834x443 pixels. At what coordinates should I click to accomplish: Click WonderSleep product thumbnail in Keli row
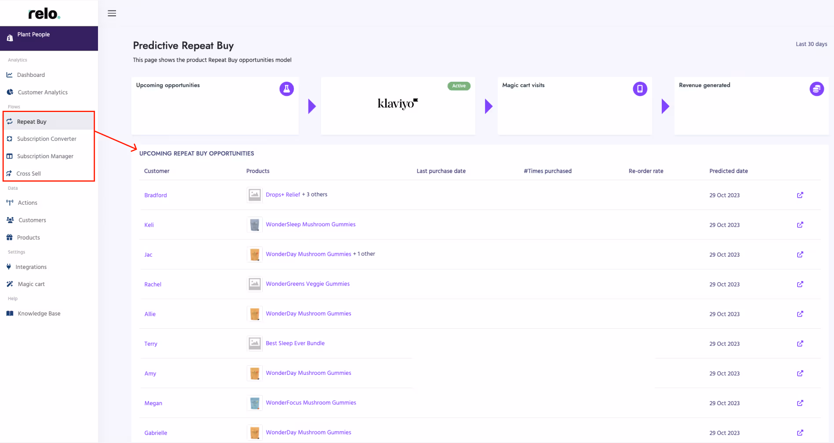pos(254,225)
